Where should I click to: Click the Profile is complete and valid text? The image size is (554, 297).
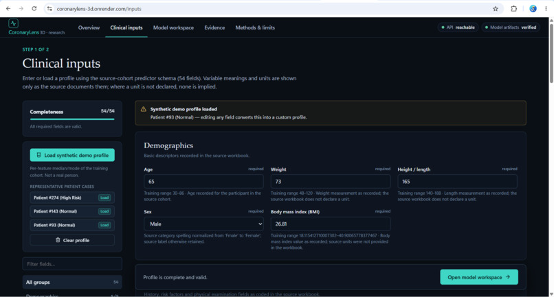tap(175, 277)
